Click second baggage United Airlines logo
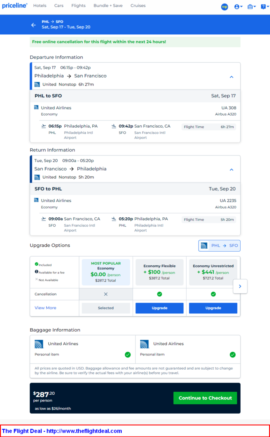Screen dimensions: 270x437 145,344
